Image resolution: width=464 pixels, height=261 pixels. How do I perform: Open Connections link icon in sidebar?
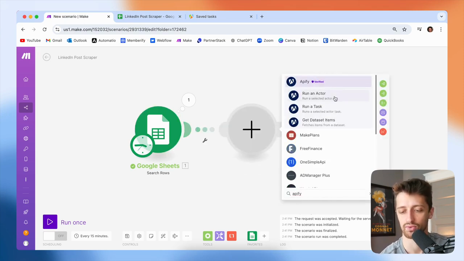point(26,128)
